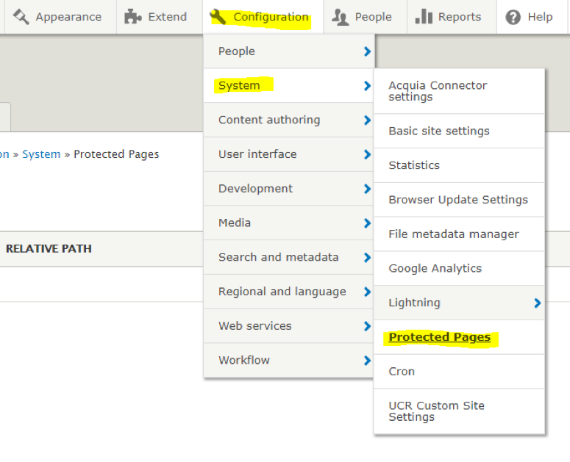Image resolution: width=570 pixels, height=462 pixels.
Task: Expand the User interface submenu arrow
Action: pos(367,154)
